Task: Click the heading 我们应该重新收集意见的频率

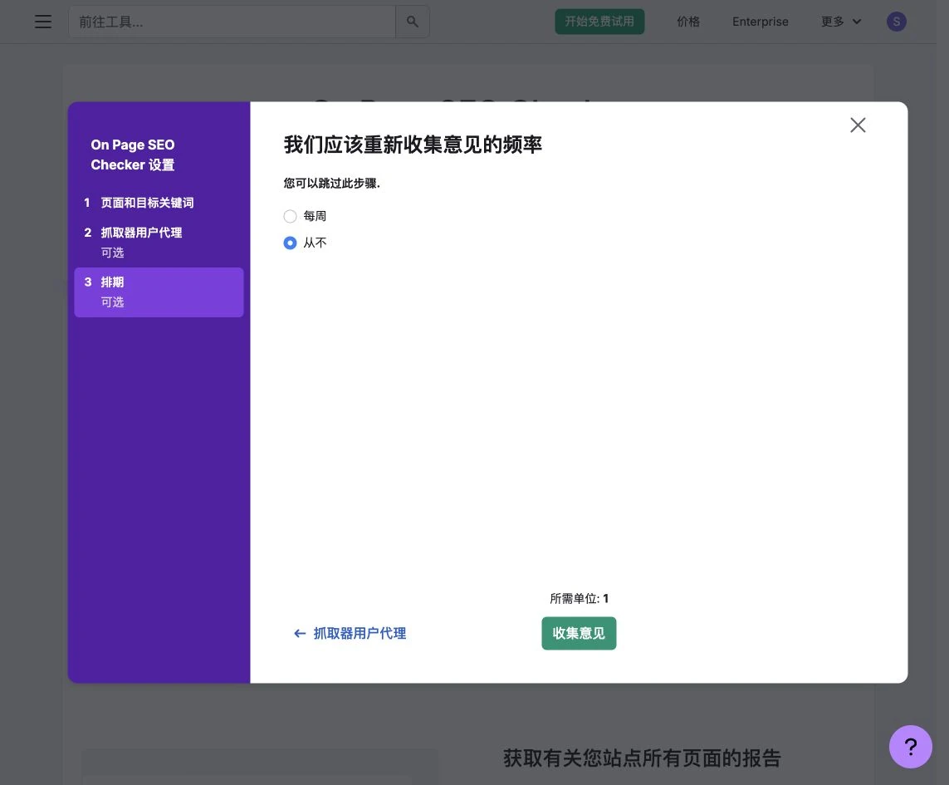Action: (413, 145)
